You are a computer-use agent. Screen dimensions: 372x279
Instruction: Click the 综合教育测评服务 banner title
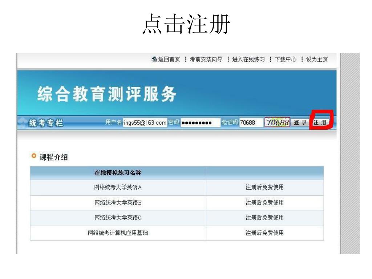107,94
